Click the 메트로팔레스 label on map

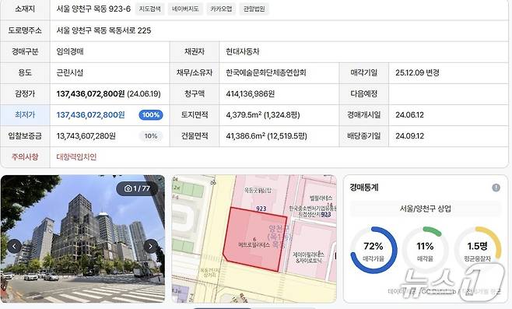254,244
